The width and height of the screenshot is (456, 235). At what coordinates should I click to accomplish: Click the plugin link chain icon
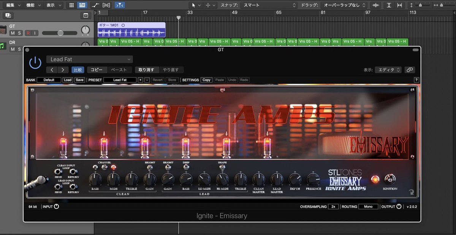[x=410, y=70]
